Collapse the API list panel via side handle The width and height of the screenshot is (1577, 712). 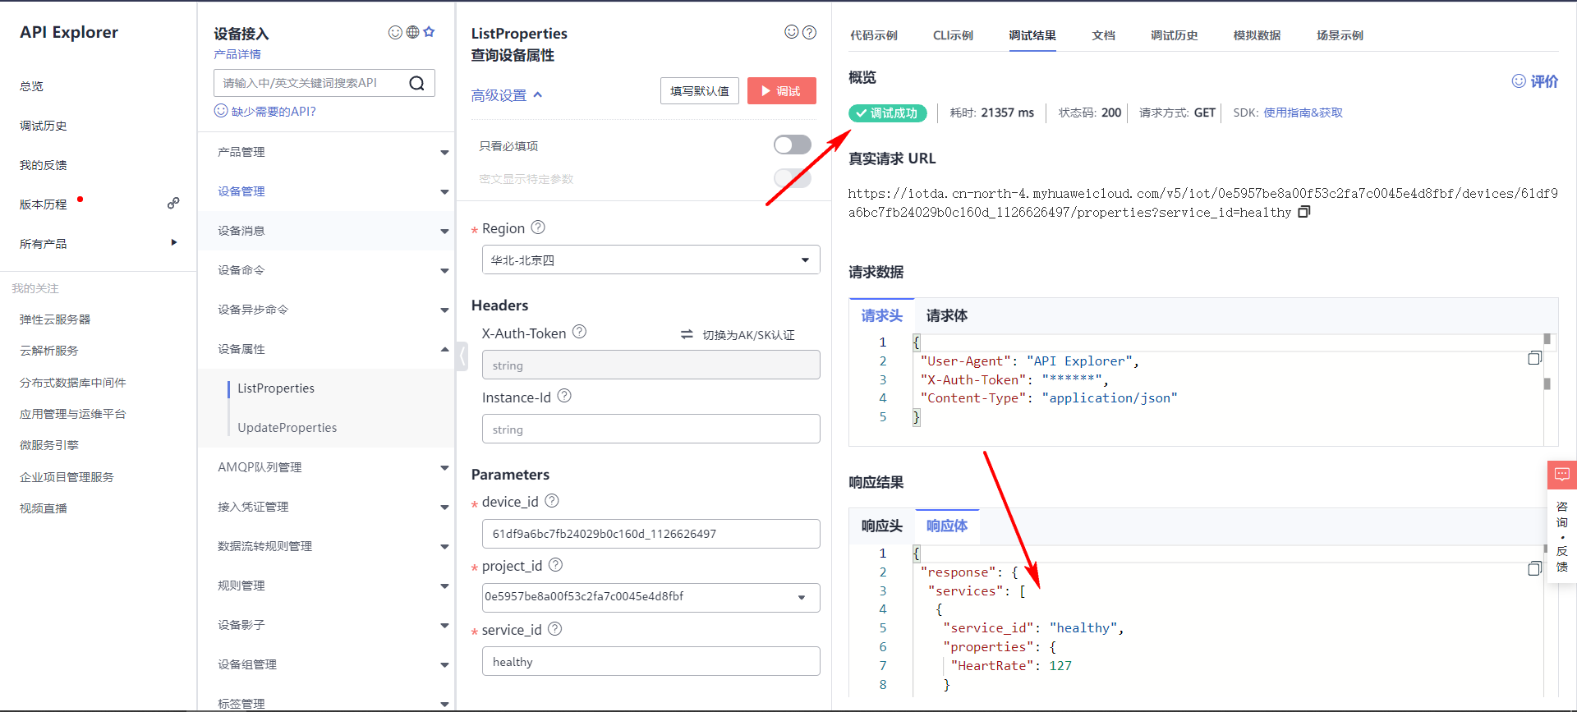pos(462,356)
